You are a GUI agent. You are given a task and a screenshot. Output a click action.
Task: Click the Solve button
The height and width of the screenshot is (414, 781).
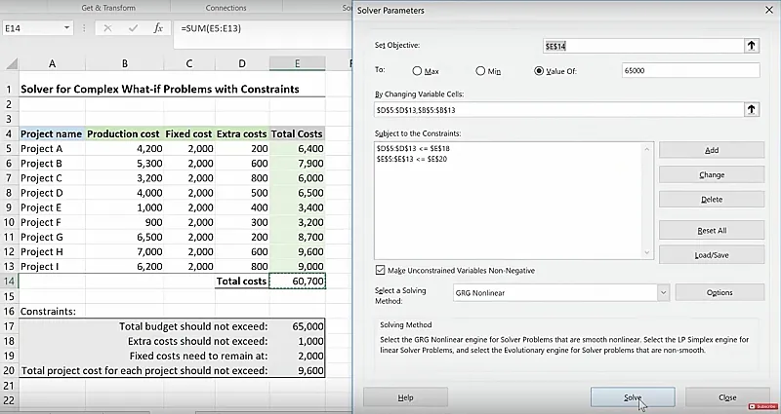tap(632, 397)
